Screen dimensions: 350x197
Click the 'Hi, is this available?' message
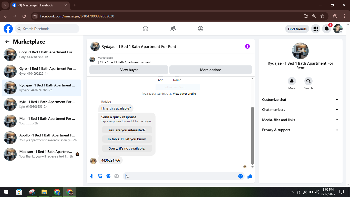[116, 108]
